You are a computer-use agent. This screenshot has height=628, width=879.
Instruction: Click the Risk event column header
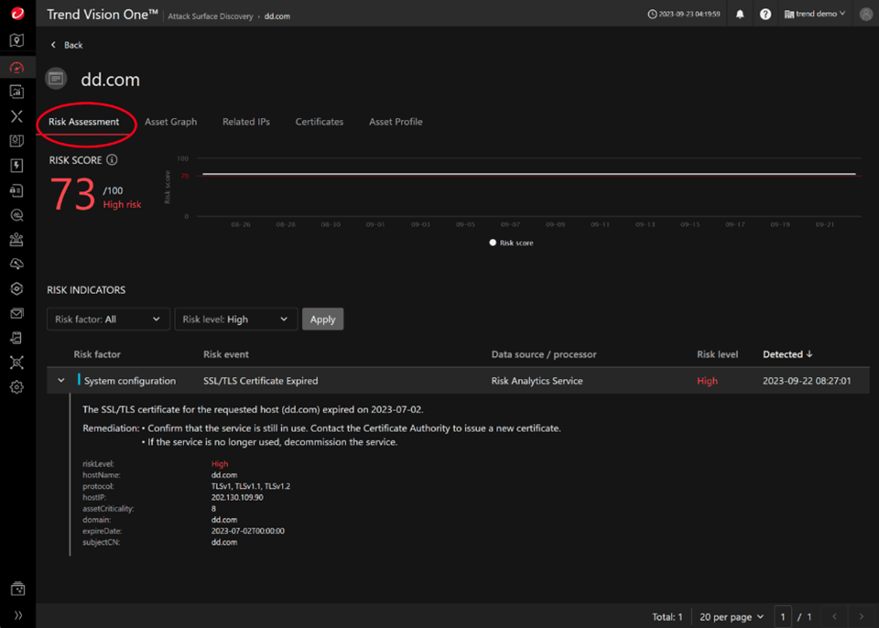point(226,354)
